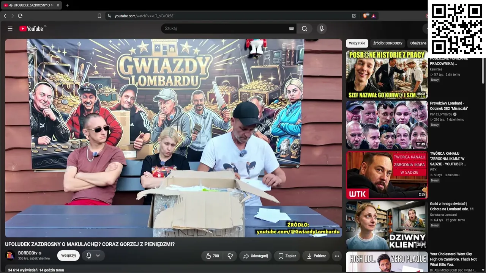Start voice search with the microphone
Image resolution: width=486 pixels, height=273 pixels.
(322, 28)
